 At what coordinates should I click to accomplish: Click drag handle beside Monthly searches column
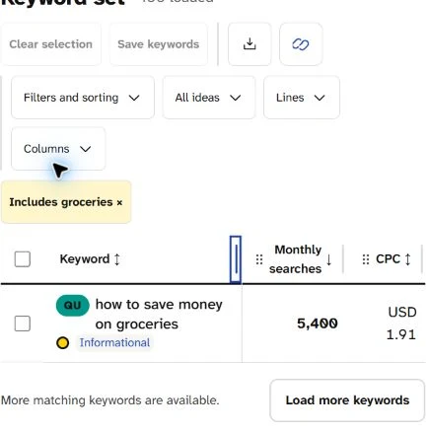click(259, 259)
